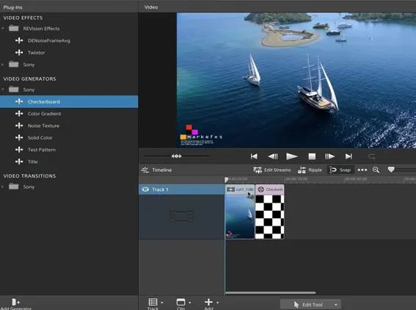
Task: Open the Add dropdown arrow
Action: pos(218,303)
